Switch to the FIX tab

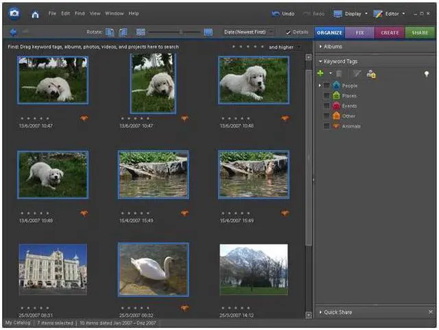359,32
